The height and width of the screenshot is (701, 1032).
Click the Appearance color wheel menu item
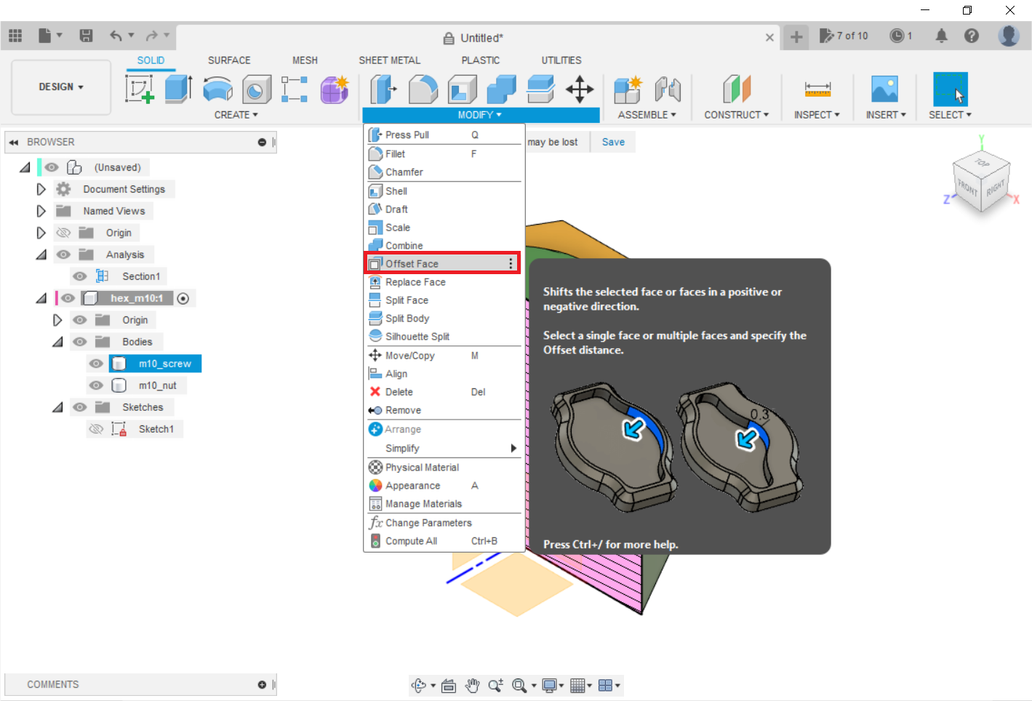(412, 486)
